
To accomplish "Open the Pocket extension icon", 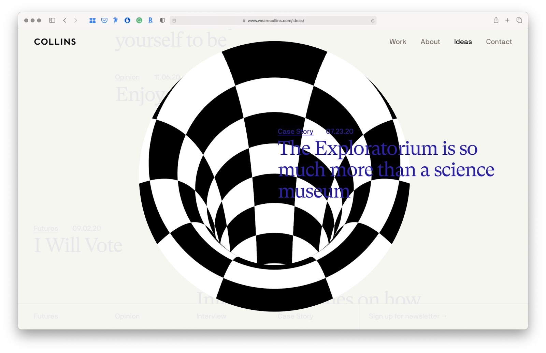I will point(104,20).
